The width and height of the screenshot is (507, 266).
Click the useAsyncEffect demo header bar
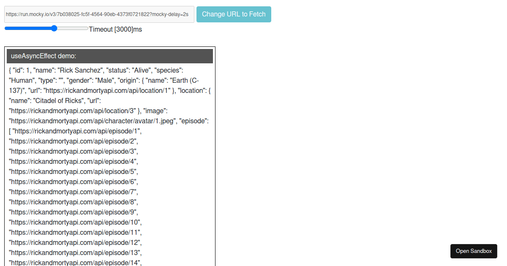pyautogui.click(x=110, y=56)
